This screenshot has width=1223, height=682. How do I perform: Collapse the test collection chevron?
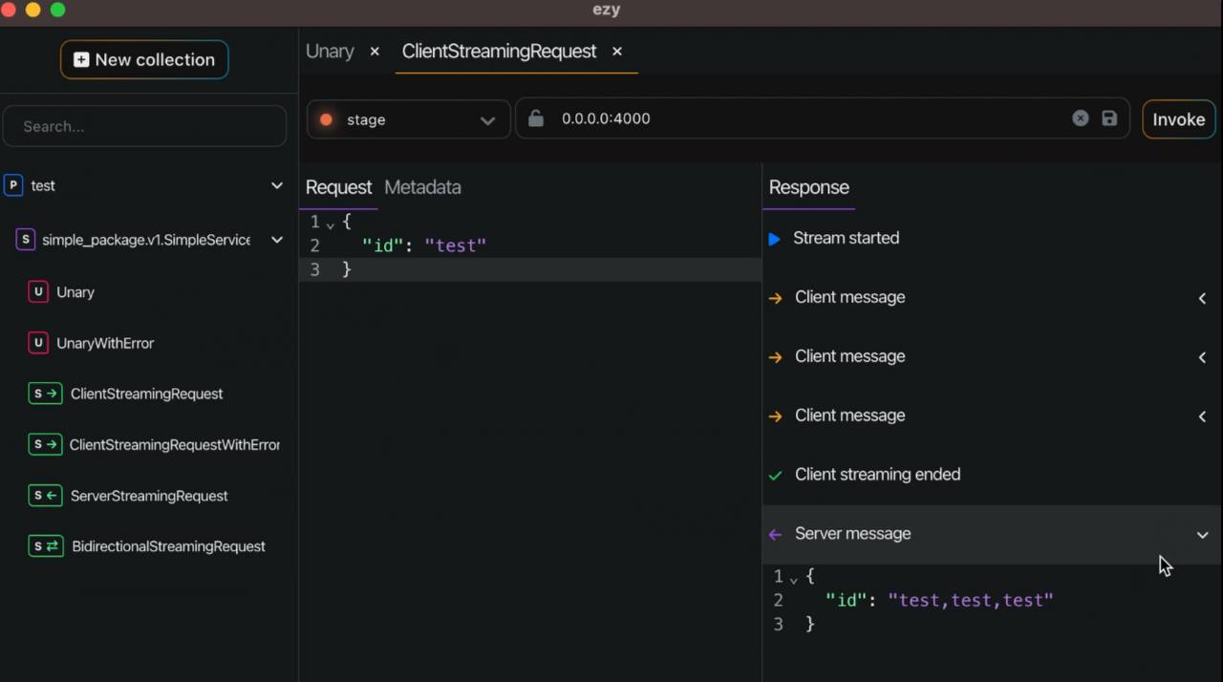click(277, 185)
